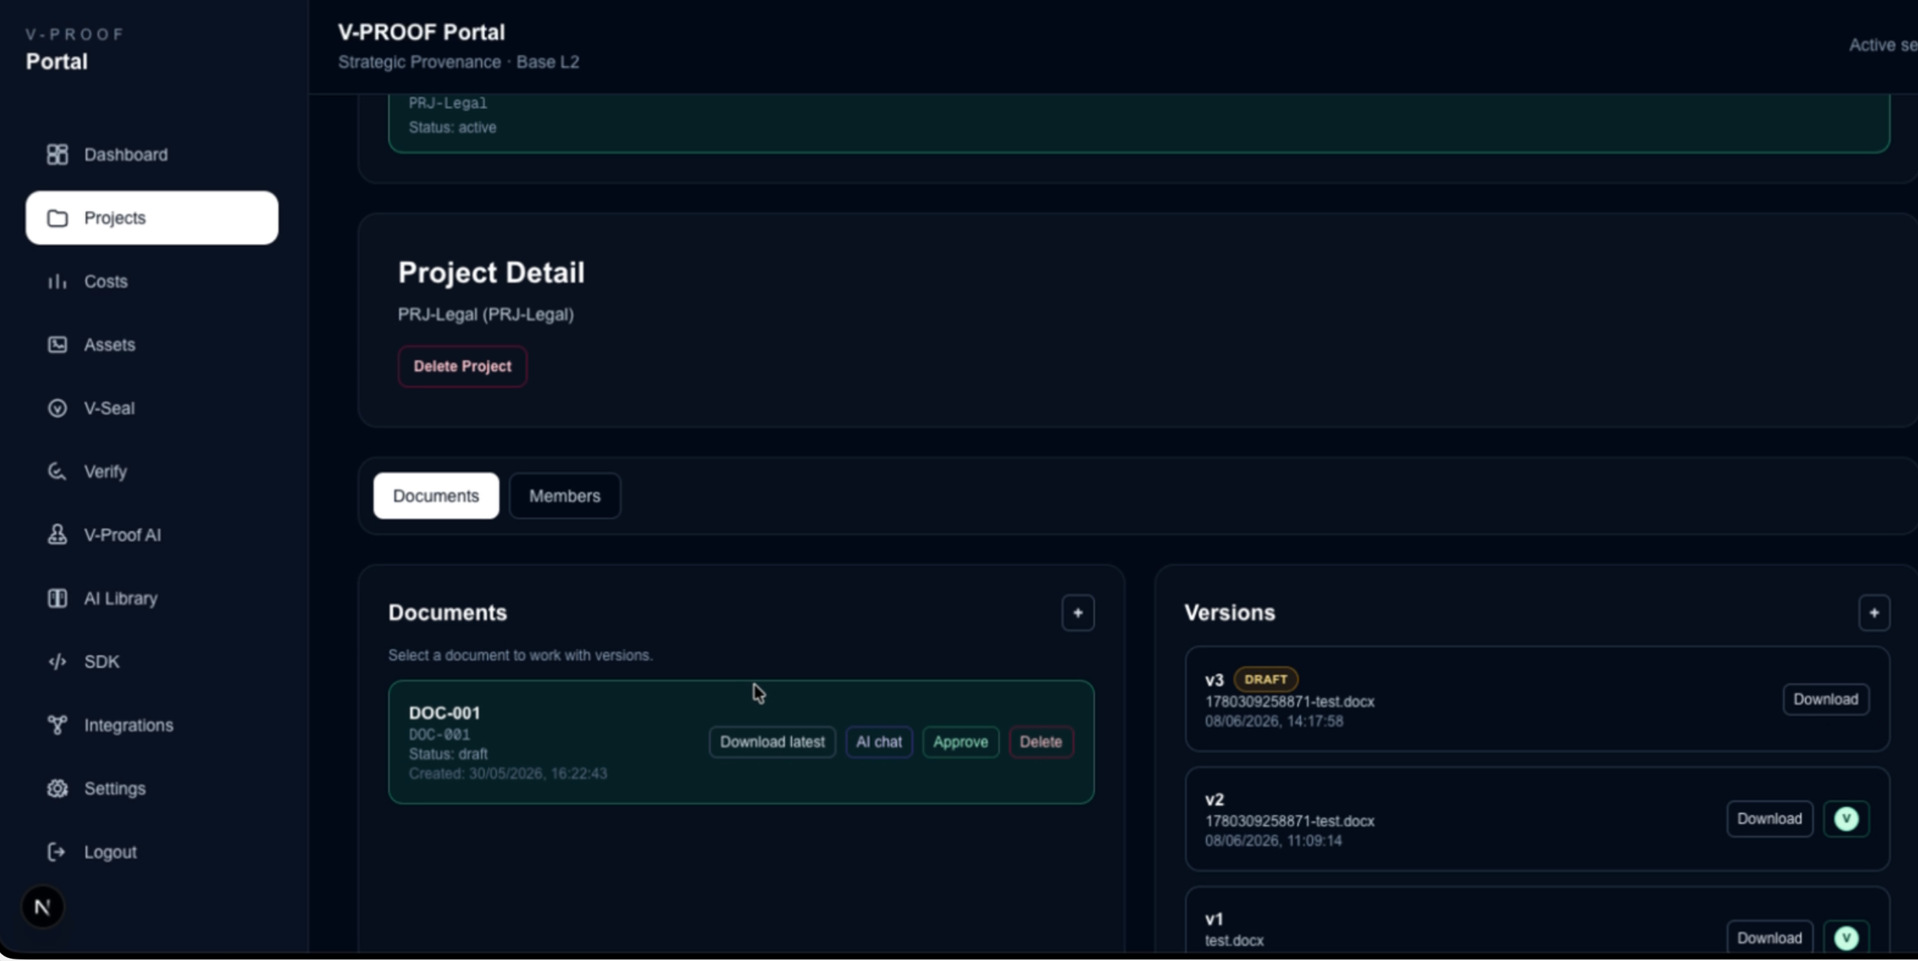The height and width of the screenshot is (961, 1918).
Task: Click the Logout arrow icon
Action: pyautogui.click(x=57, y=851)
